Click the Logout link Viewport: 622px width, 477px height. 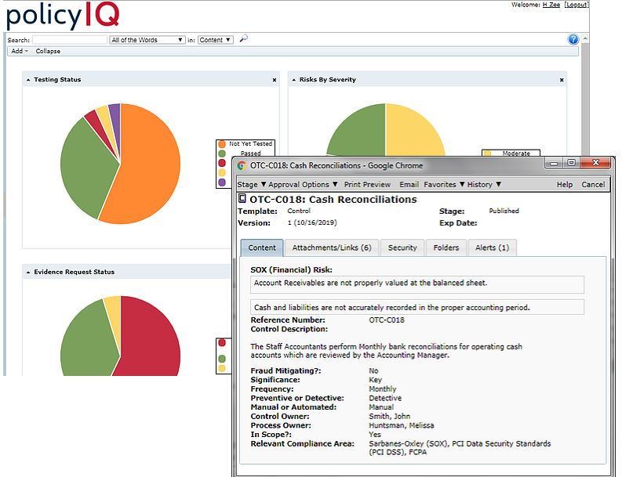(576, 5)
